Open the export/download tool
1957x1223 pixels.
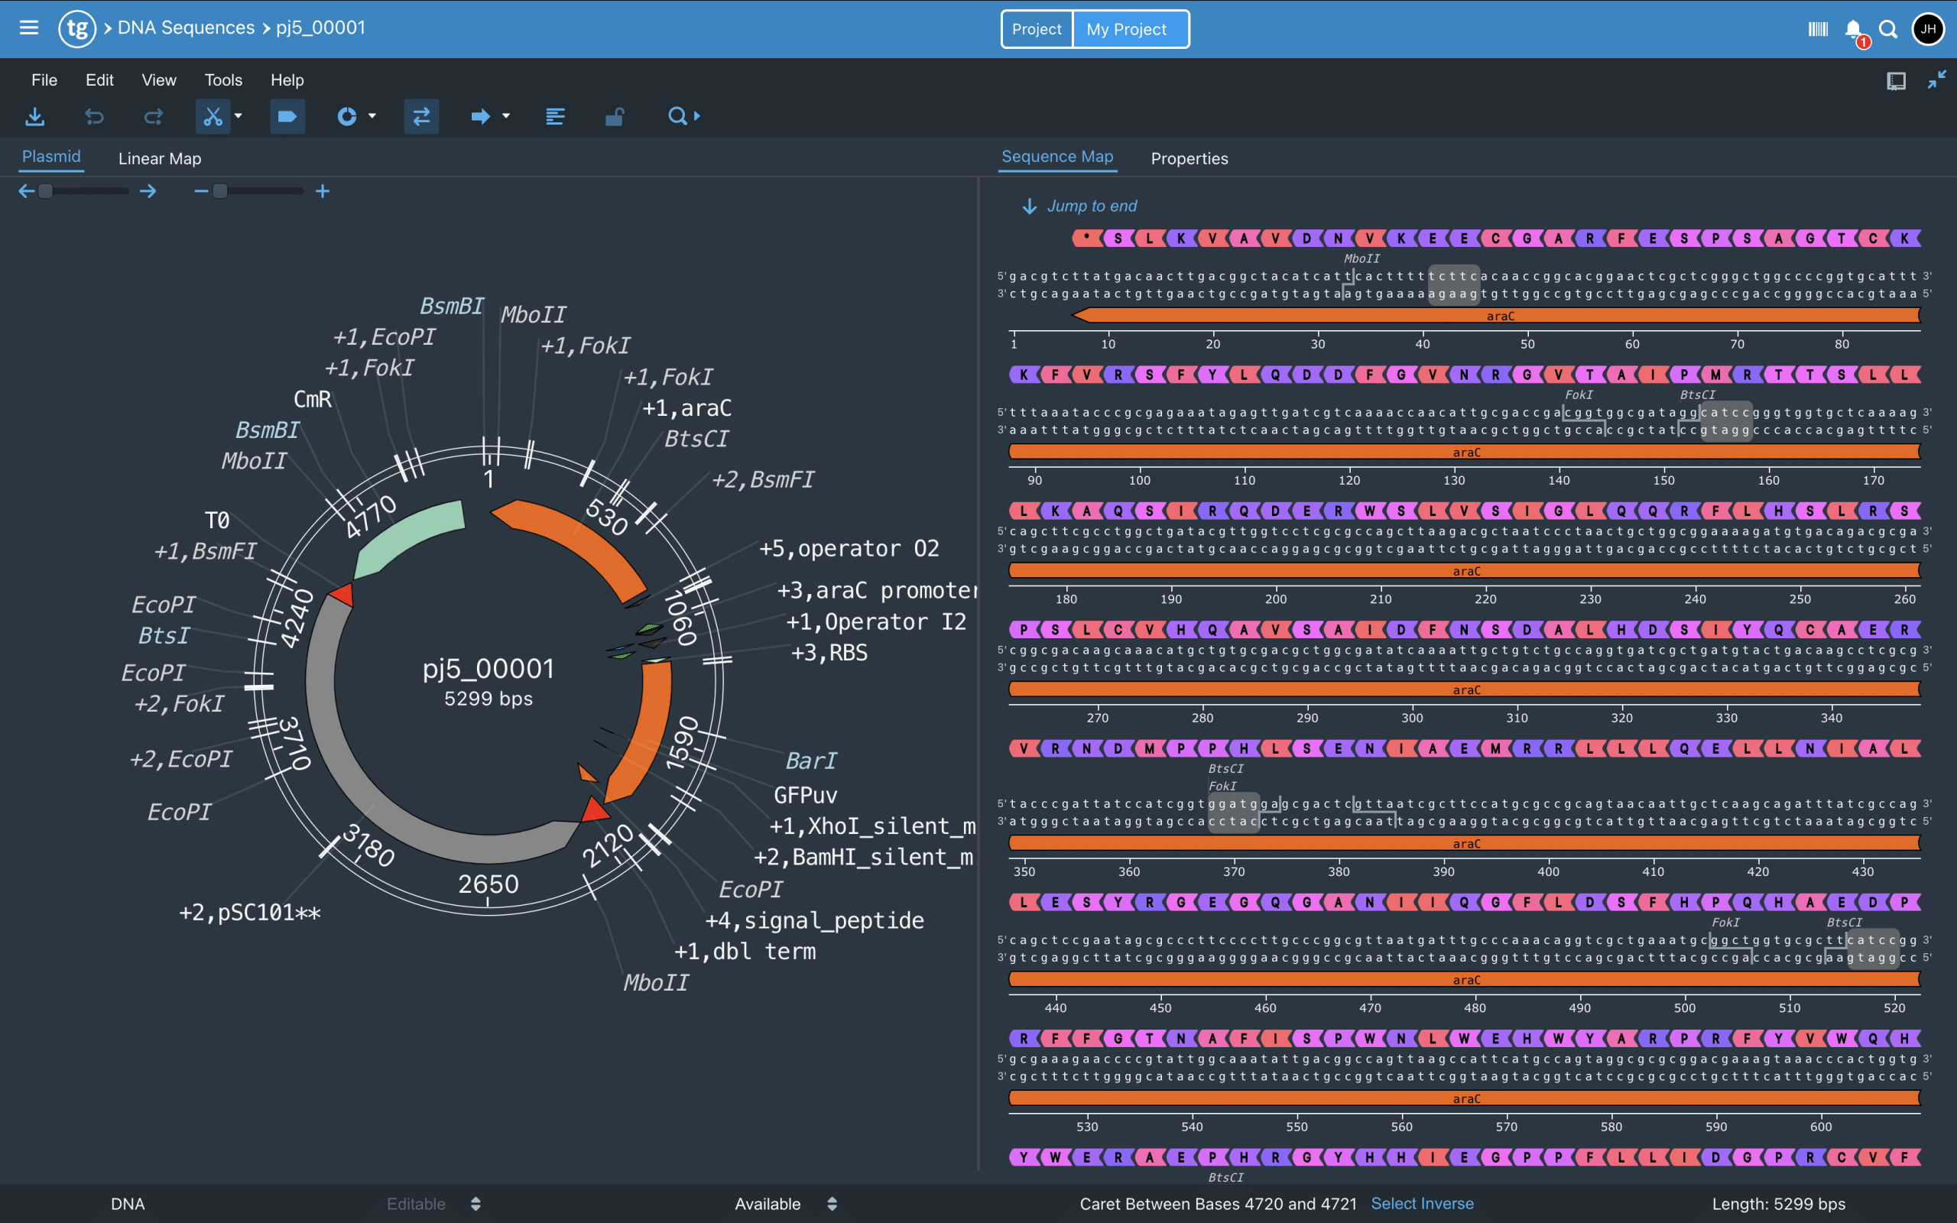pos(34,116)
